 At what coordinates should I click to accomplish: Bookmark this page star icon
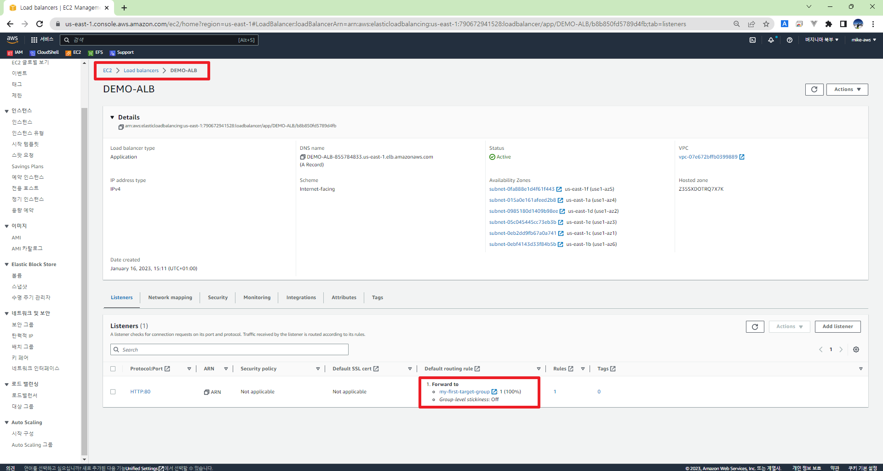click(x=766, y=24)
